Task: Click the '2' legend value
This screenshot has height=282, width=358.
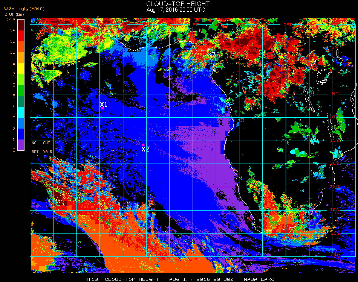Action: pos(14,129)
